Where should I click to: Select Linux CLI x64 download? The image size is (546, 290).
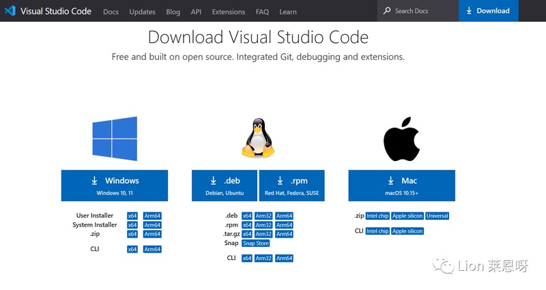247,259
